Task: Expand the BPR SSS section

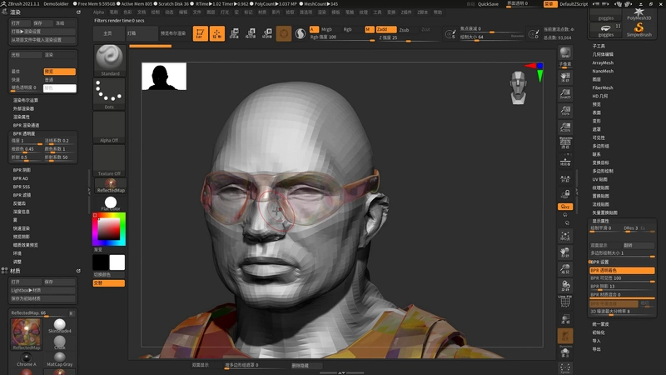Action: (x=22, y=187)
